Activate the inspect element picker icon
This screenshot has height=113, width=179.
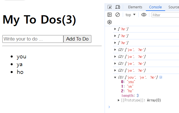pos(110,7)
